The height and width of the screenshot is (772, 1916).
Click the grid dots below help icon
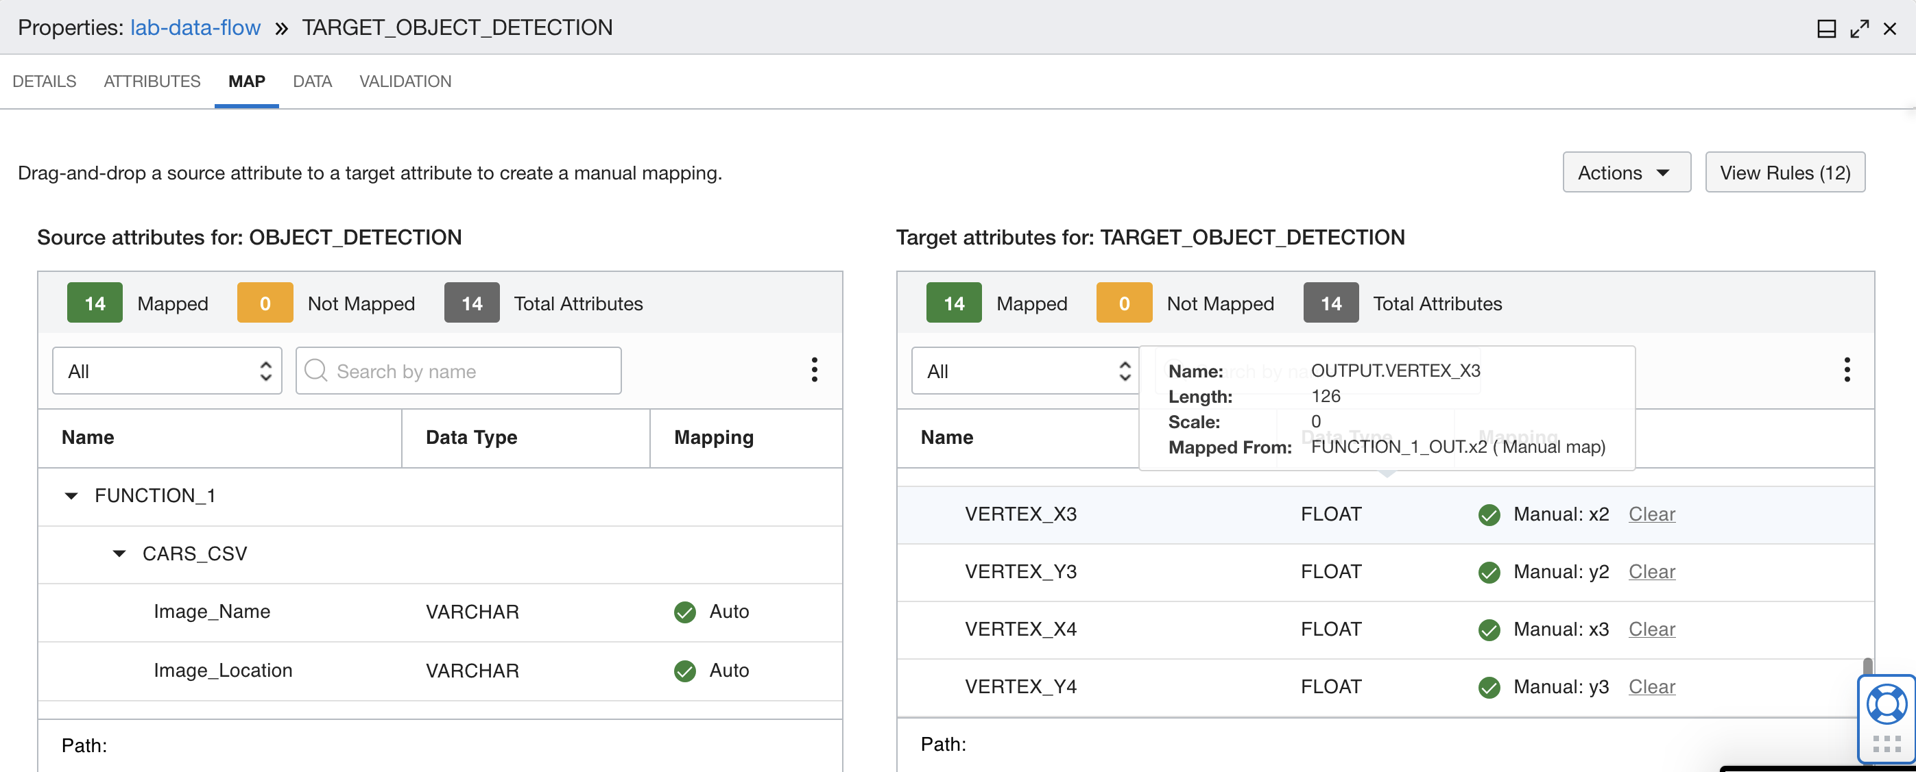[1887, 744]
